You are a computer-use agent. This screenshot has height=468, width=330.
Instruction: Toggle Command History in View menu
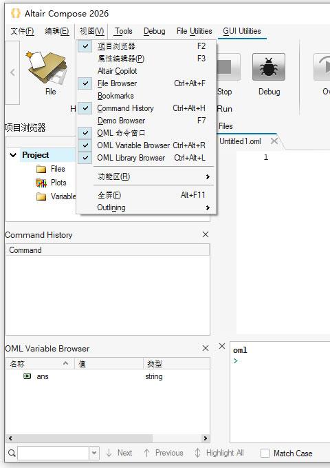point(146,108)
